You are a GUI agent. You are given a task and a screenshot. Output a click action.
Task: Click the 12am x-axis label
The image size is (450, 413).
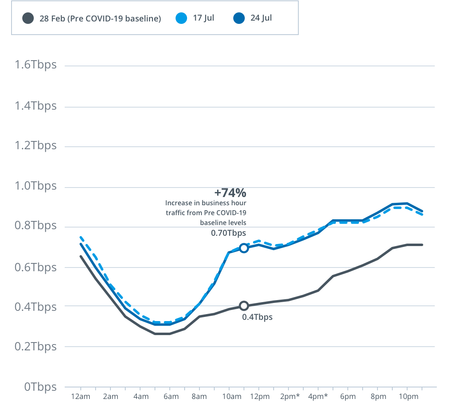[81, 397]
